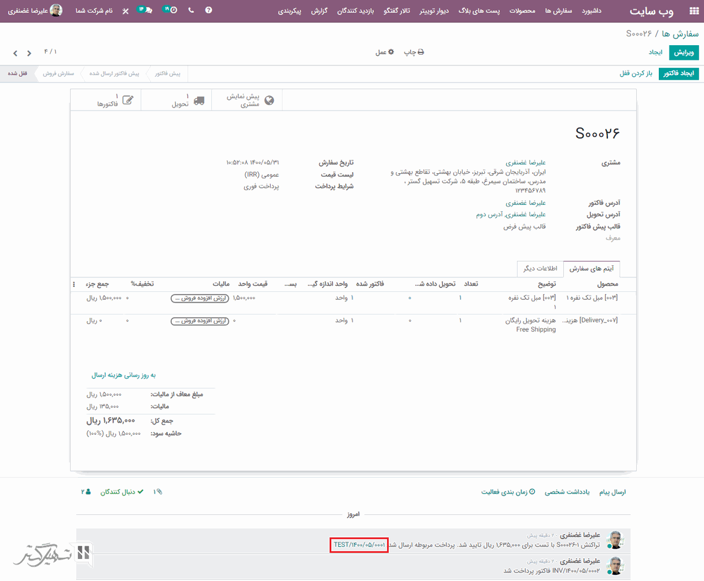Open the apps grid menu

click(x=694, y=11)
